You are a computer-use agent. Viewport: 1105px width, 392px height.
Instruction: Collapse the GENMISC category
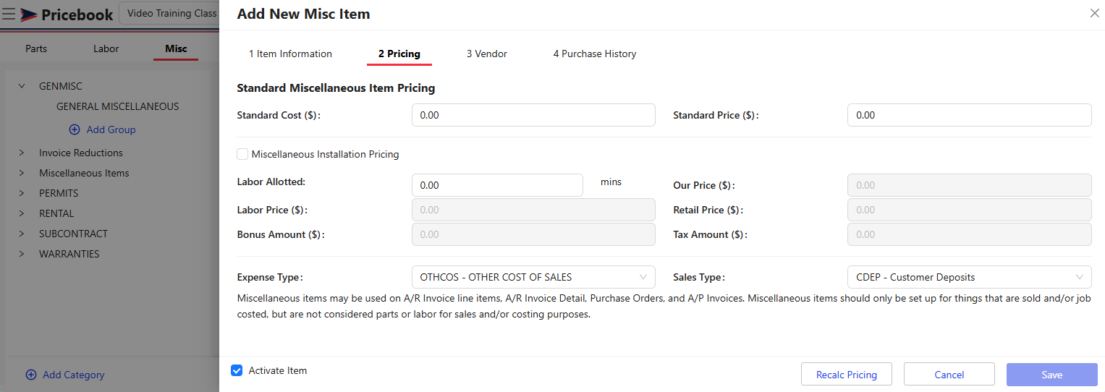(22, 86)
